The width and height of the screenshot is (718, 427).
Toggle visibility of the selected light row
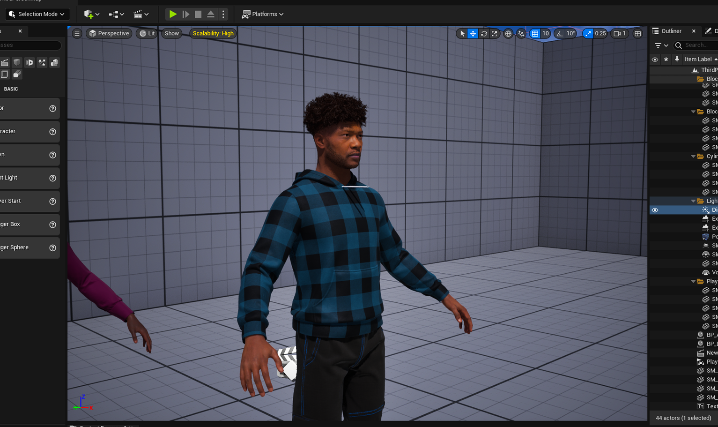tap(655, 210)
